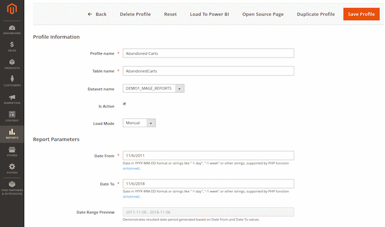Click the Date Range Preview field
385x227 pixels.
[x=208, y=212]
